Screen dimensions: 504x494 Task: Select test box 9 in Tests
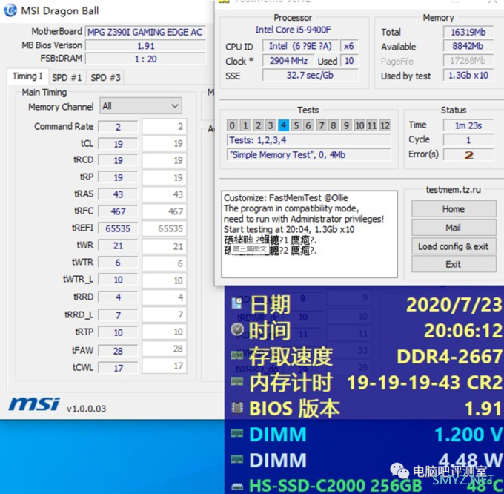346,125
